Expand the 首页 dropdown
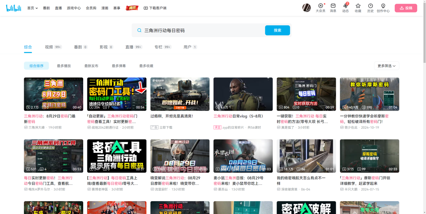The image size is (426, 214). click(x=32, y=8)
